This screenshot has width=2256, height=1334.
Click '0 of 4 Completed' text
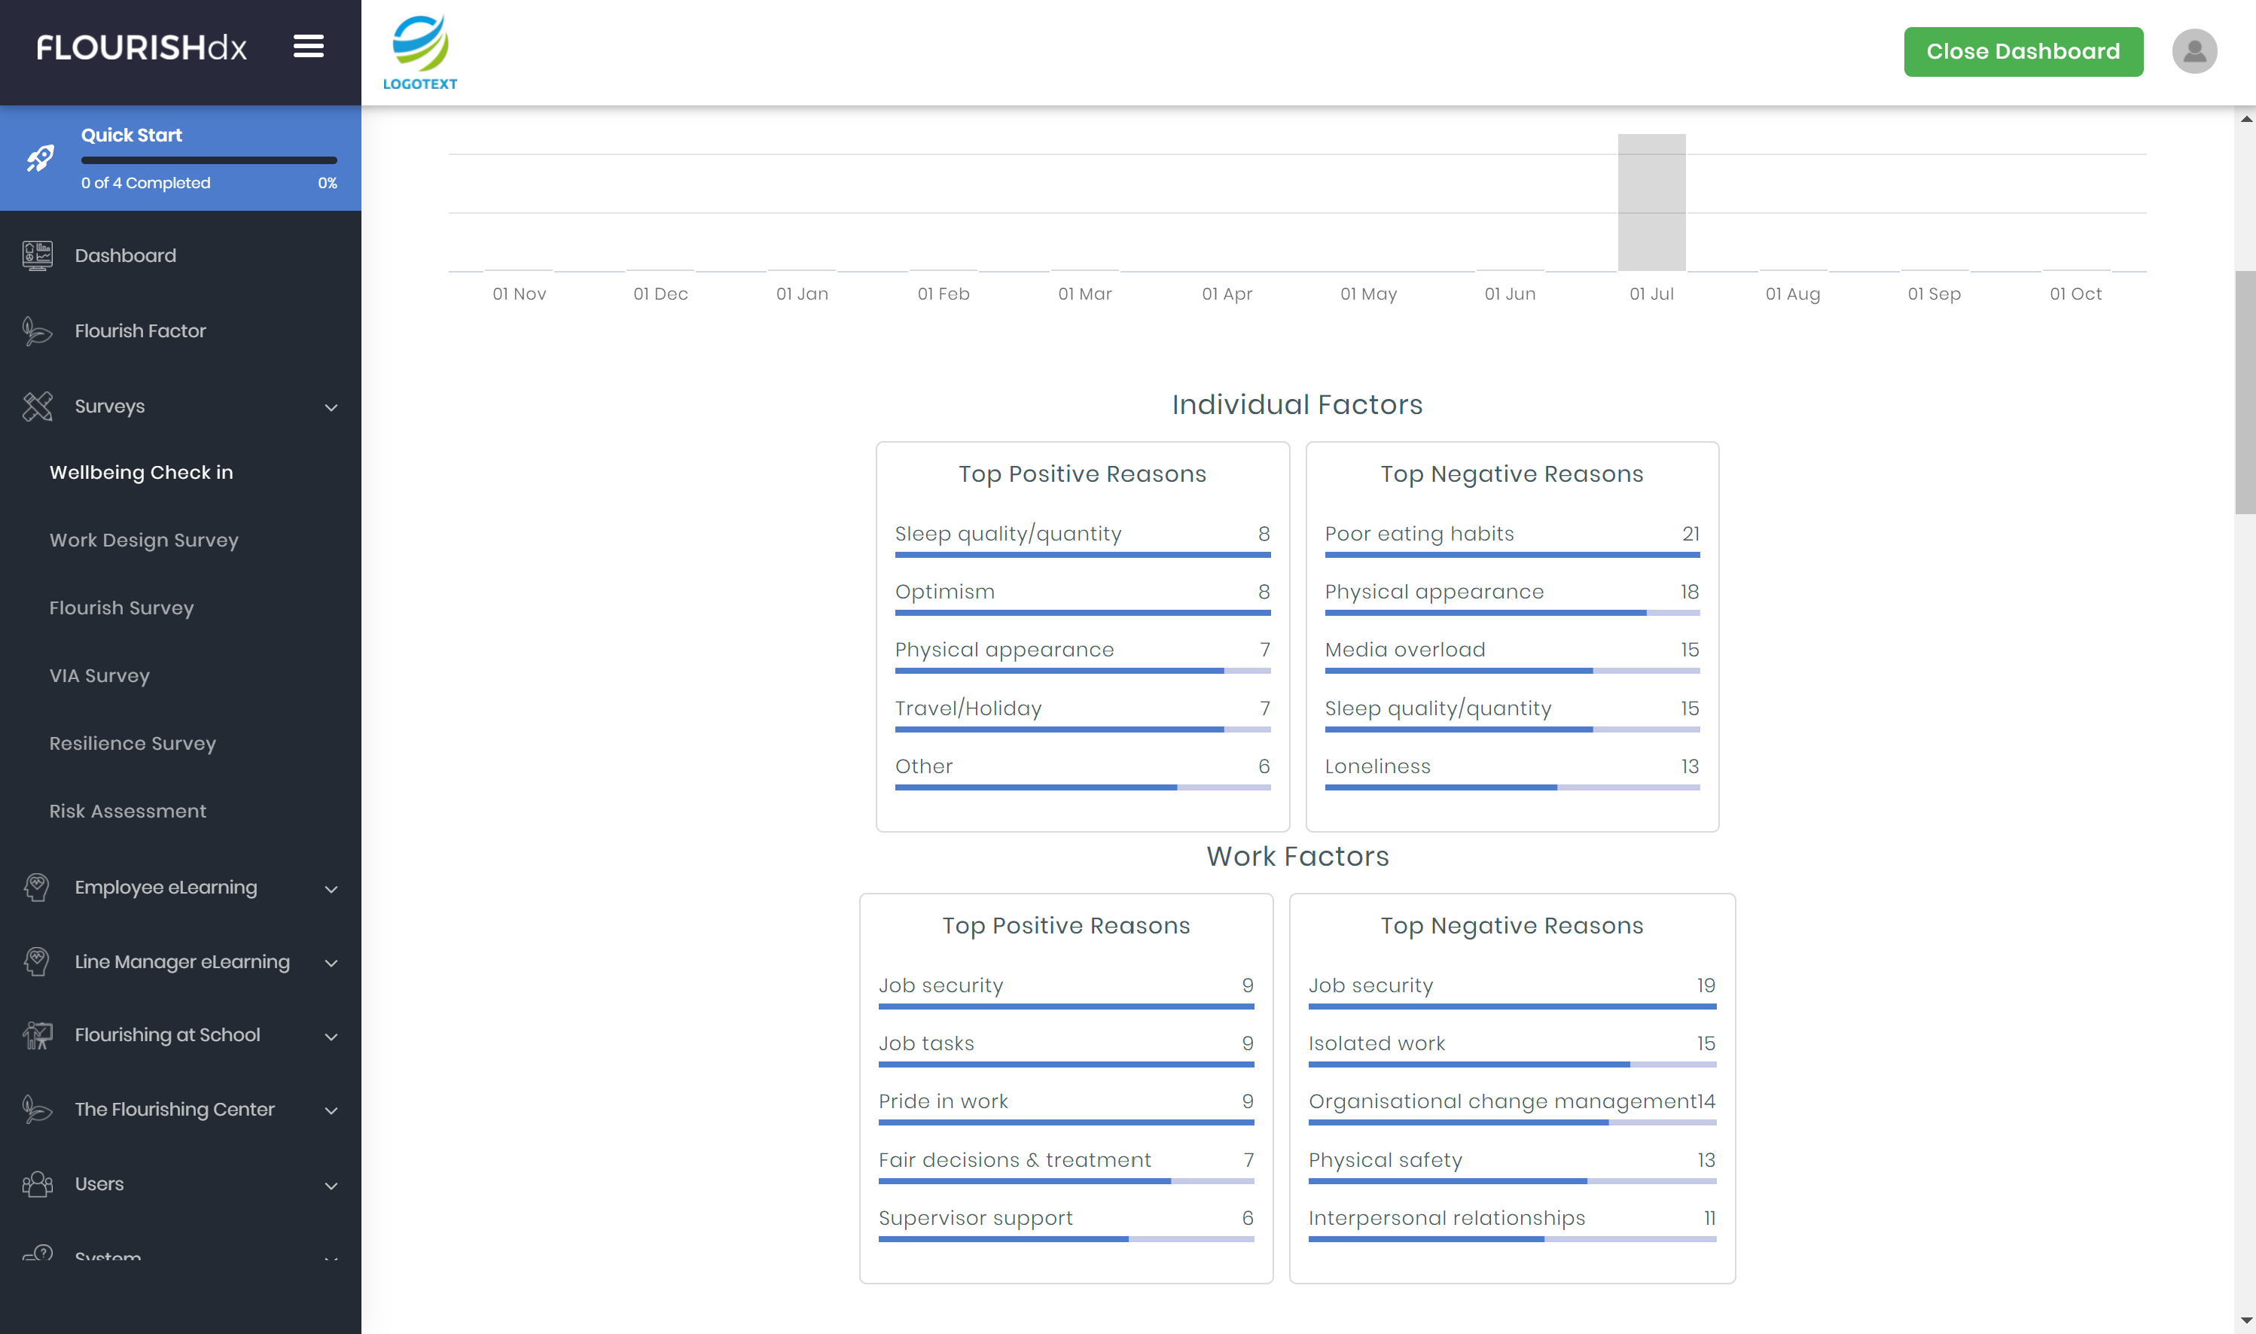[x=145, y=182]
